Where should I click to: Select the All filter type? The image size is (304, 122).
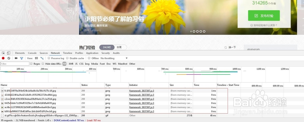[64, 64]
